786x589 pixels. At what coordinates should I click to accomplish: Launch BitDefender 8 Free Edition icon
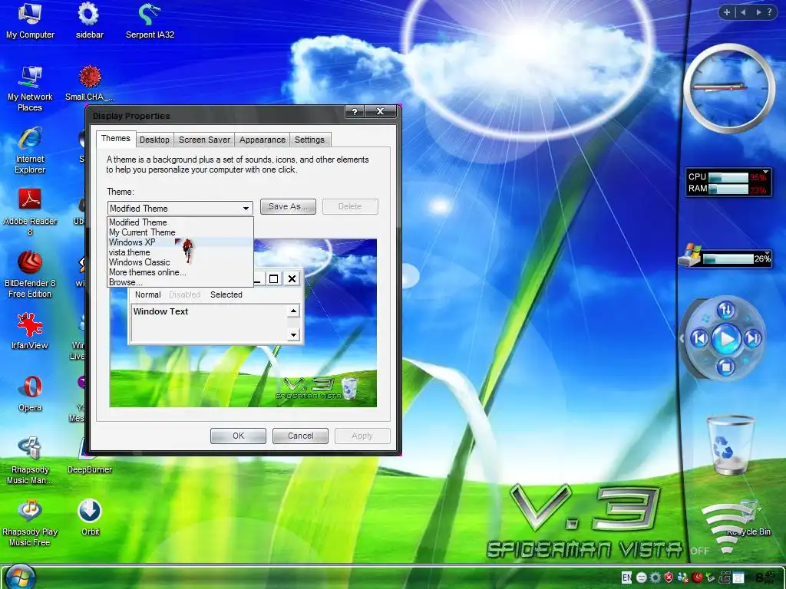(x=30, y=274)
